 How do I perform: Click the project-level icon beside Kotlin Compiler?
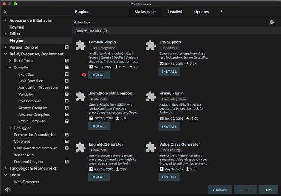tap(67, 121)
